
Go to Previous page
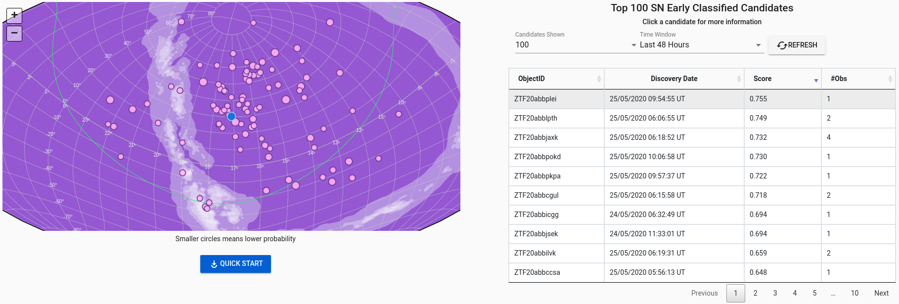(x=704, y=293)
